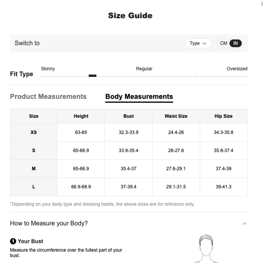Click the M size cell
This screenshot has height=263, width=263.
click(34, 169)
